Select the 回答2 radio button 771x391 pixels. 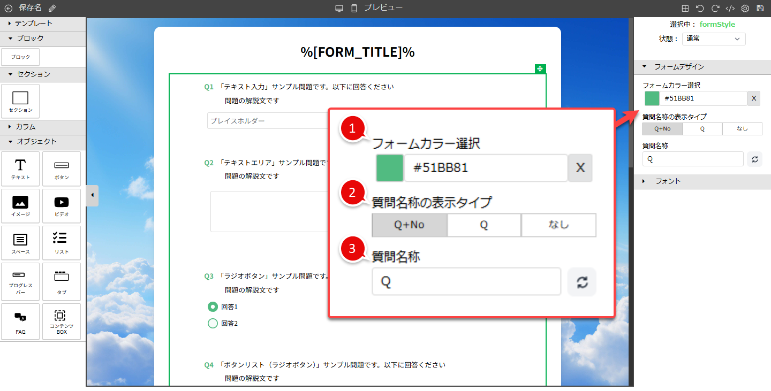click(x=213, y=323)
